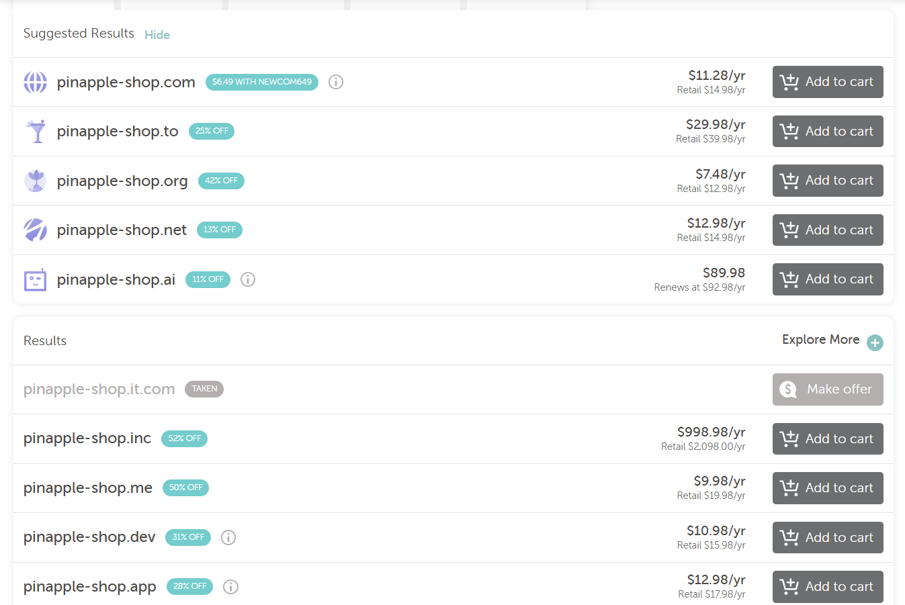The height and width of the screenshot is (605, 905).
Task: Click the lotus icon beside pinapple-shop.org
Action: click(x=36, y=181)
